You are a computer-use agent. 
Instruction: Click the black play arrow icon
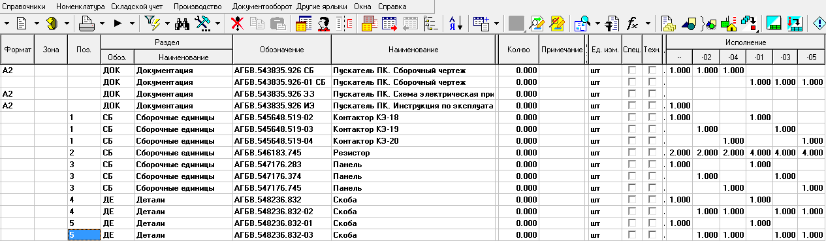[118, 24]
